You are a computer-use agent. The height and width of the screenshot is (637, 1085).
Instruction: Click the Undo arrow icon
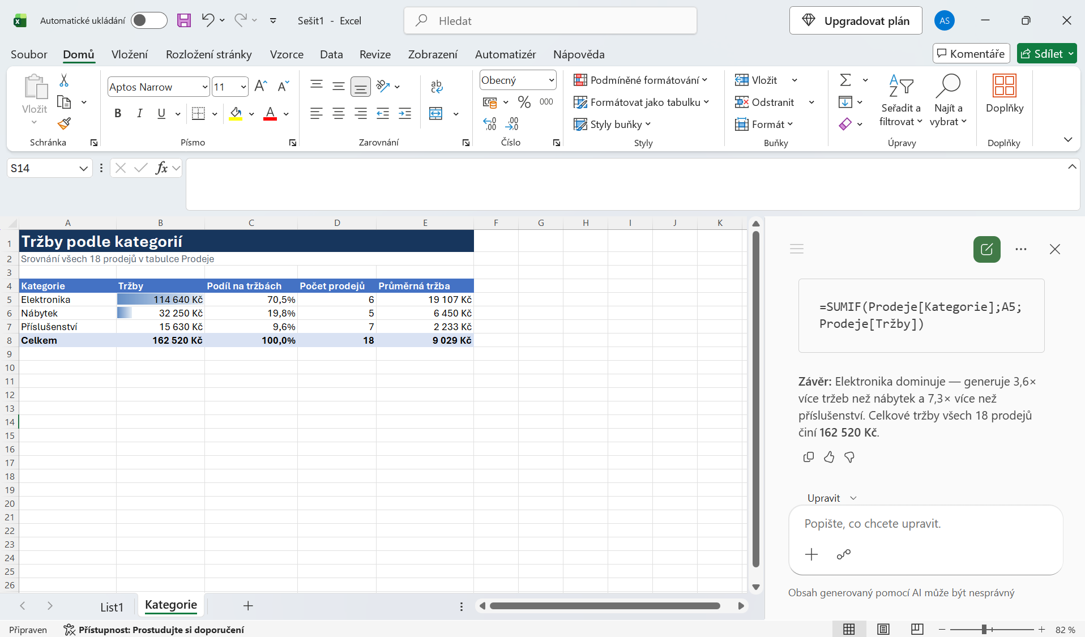coord(208,20)
